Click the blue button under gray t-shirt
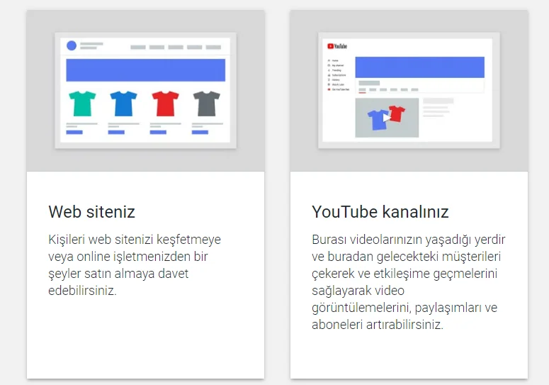Screen dimensions: 549x385 [200, 132]
